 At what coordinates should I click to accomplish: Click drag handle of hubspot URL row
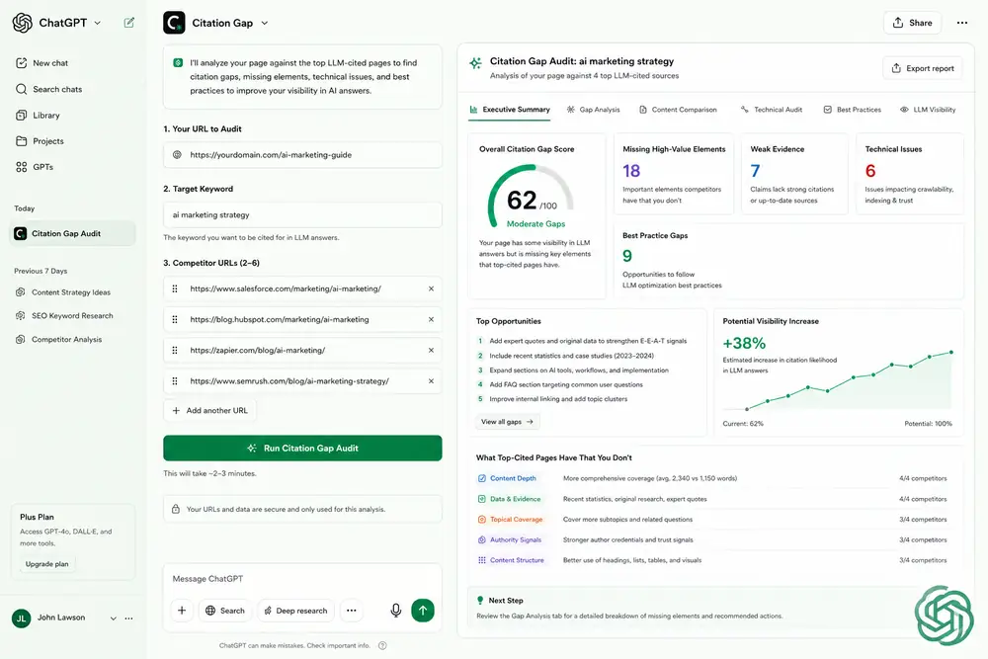(175, 319)
